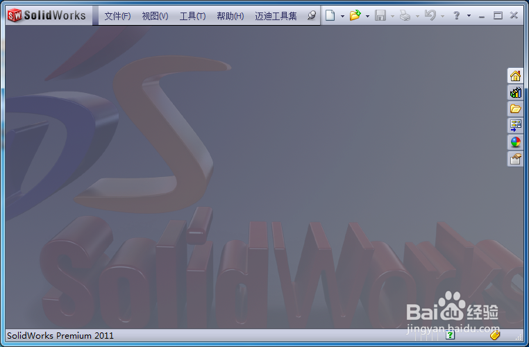Maximize the SolidWorks window

click(x=498, y=15)
